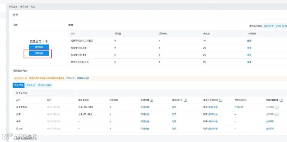Open the 查看并发详情 link
The width and height of the screenshot is (287, 142).
click(x=83, y=78)
